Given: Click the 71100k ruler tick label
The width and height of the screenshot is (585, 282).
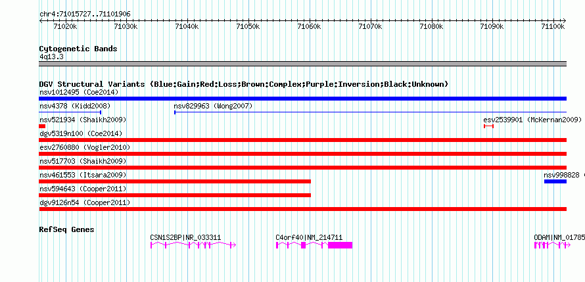Looking at the screenshot, I should point(553,27).
